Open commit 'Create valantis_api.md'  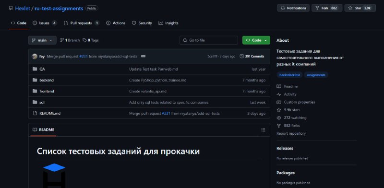(x=148, y=91)
